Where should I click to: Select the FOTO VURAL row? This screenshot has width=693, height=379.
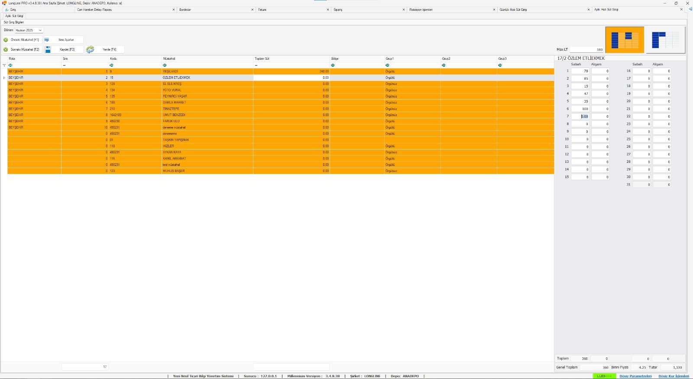pyautogui.click(x=281, y=90)
